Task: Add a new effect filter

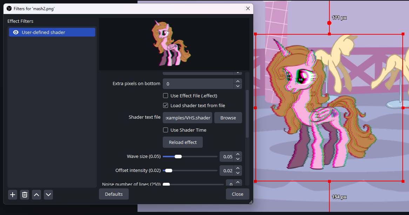Action: [x=12, y=195]
